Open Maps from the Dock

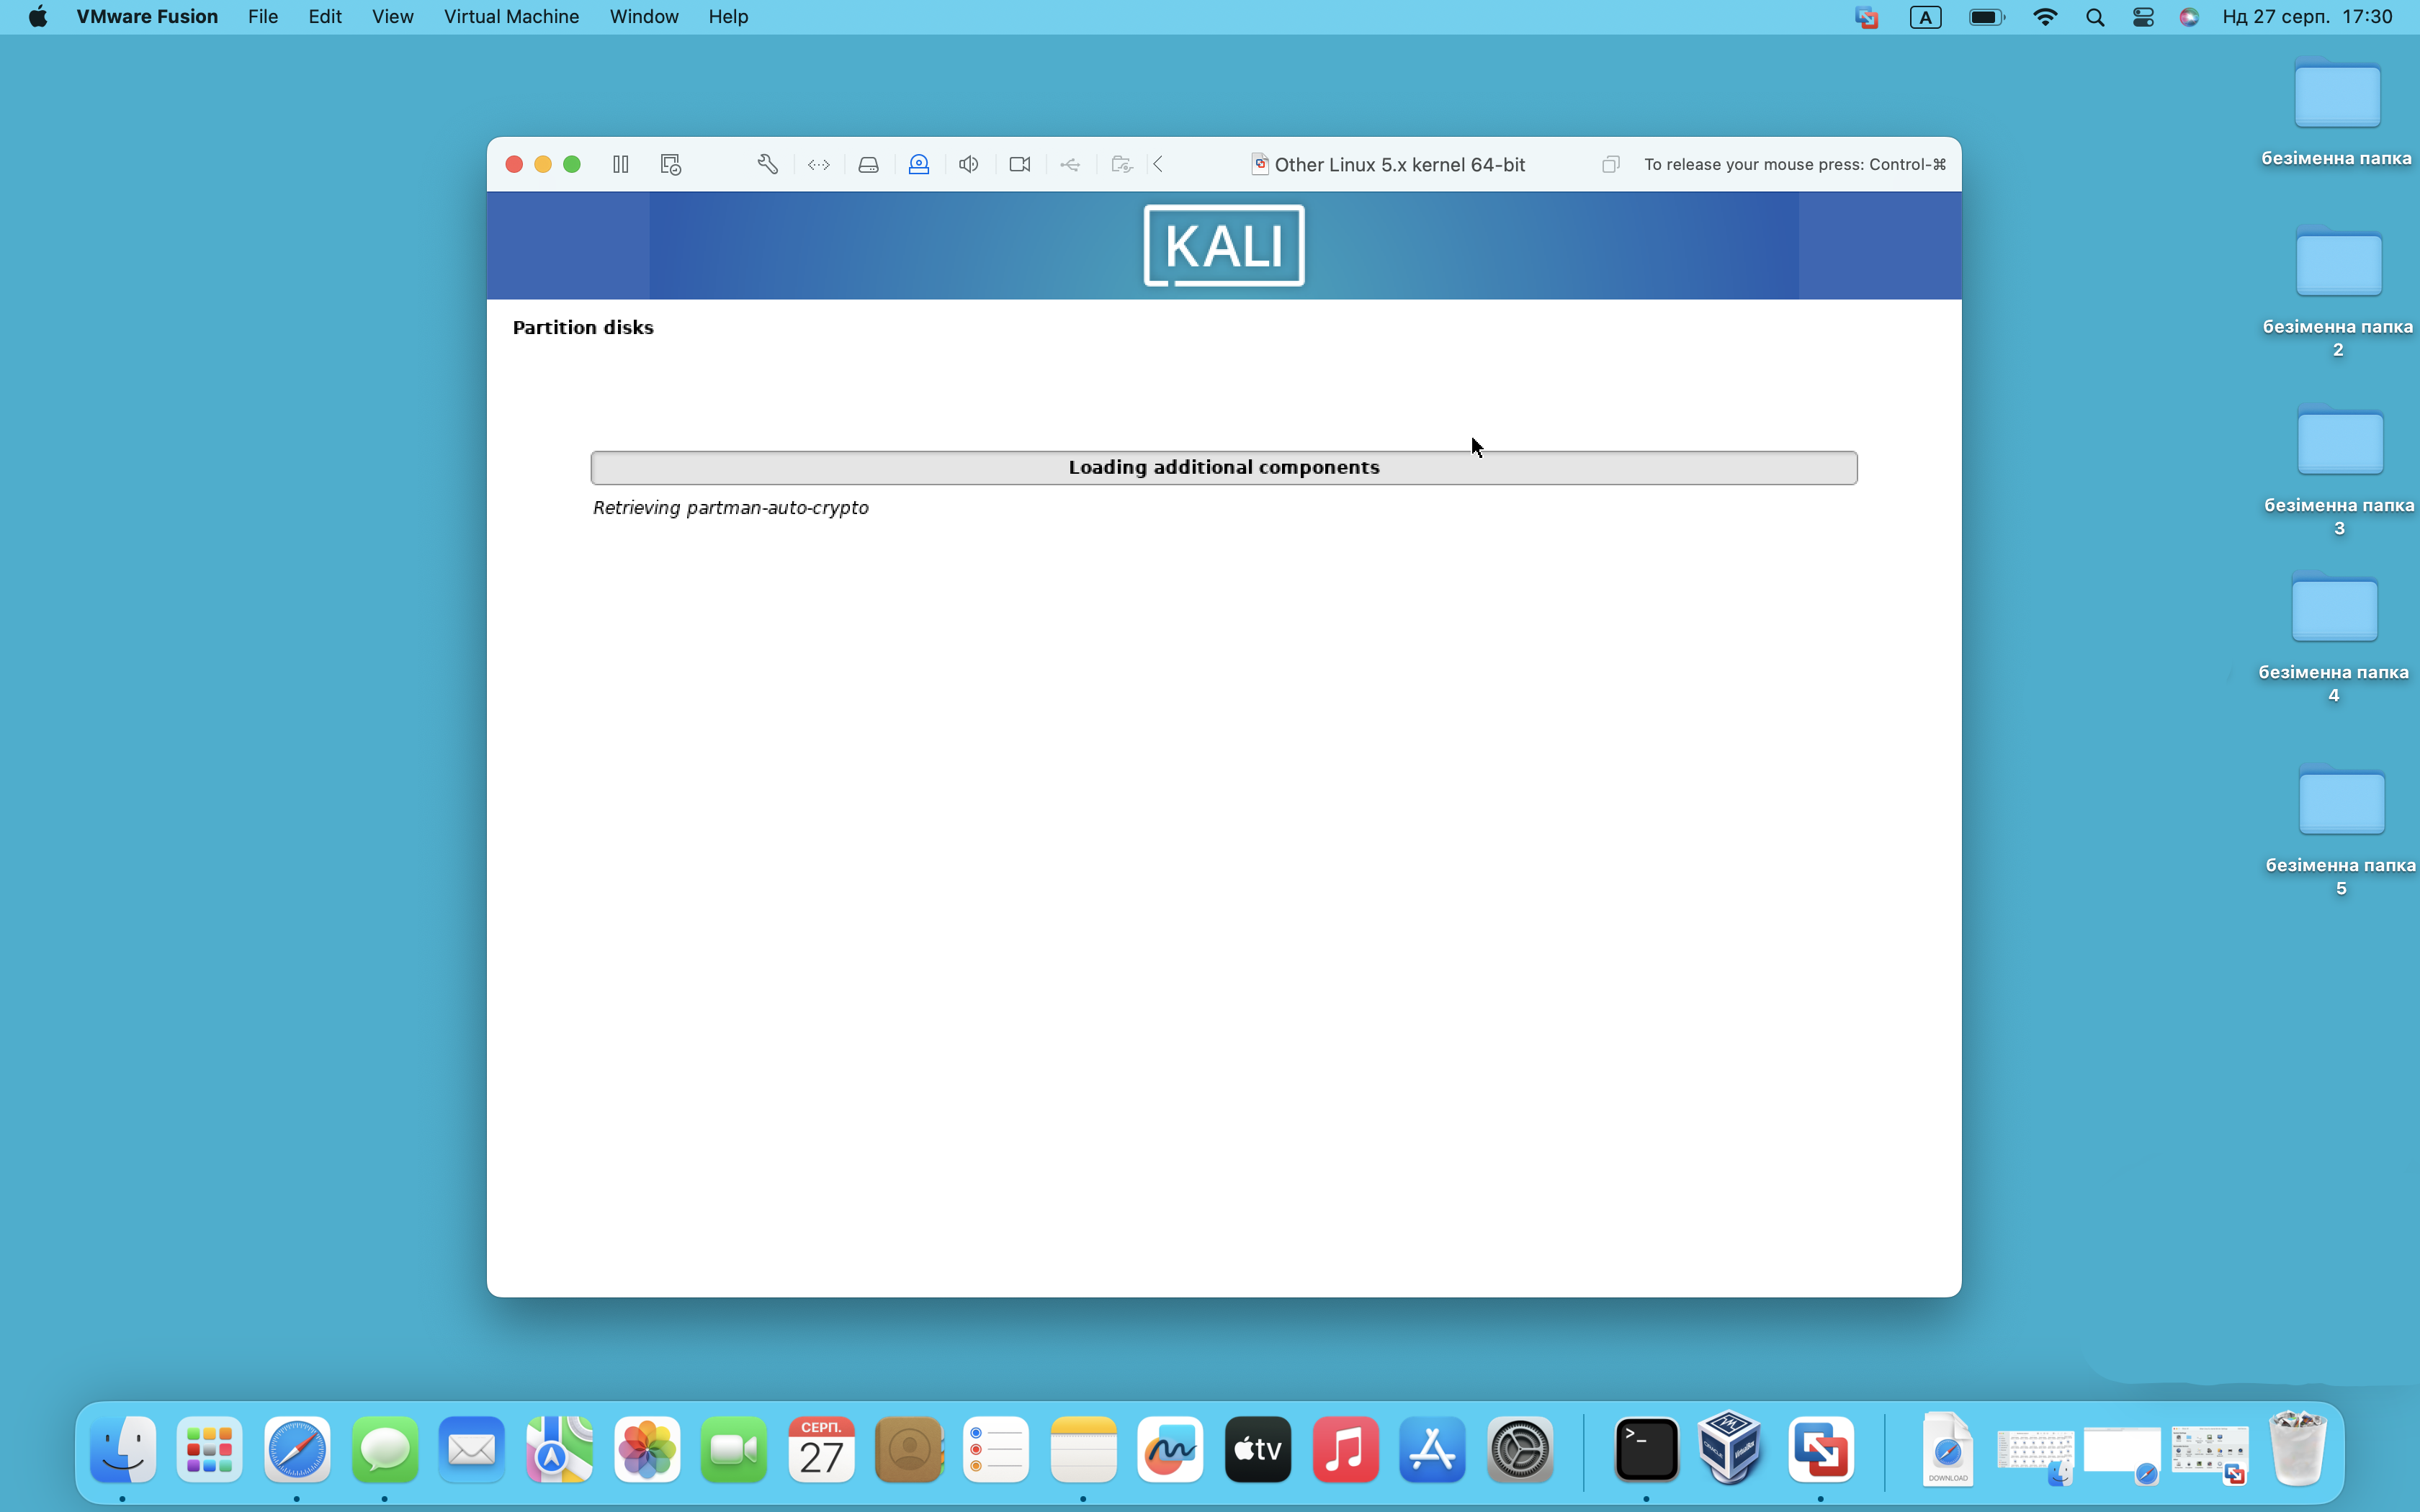[x=559, y=1449]
